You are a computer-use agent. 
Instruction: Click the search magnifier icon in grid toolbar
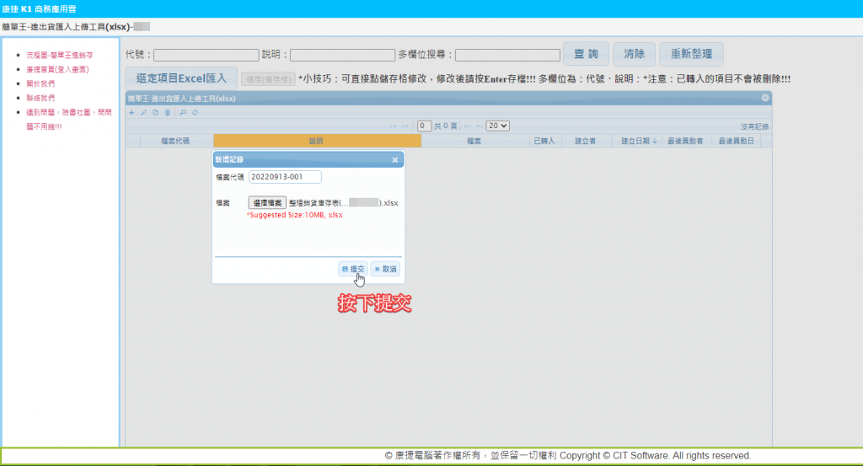183,112
